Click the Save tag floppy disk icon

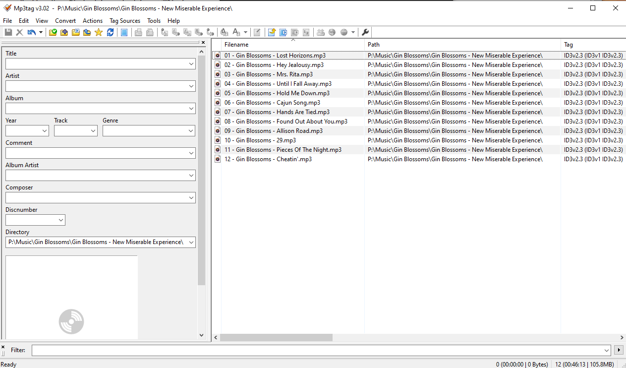[x=8, y=32]
